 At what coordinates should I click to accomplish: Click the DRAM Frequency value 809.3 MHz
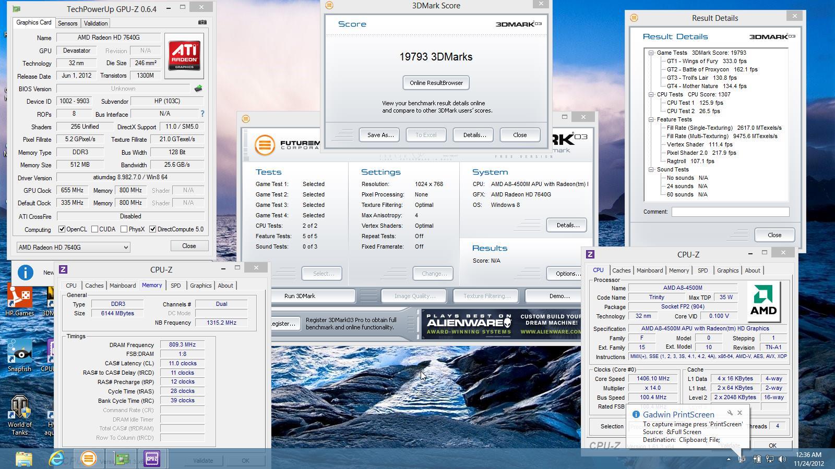[182, 345]
